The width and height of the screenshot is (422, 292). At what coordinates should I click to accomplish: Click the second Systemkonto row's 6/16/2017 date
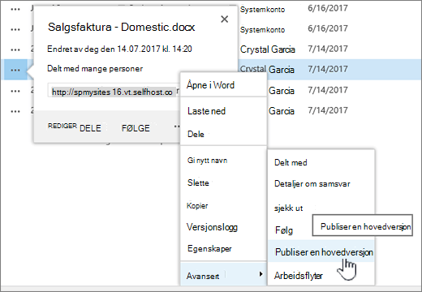328,28
